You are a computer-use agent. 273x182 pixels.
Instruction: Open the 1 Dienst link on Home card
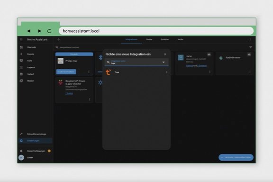click(x=189, y=66)
